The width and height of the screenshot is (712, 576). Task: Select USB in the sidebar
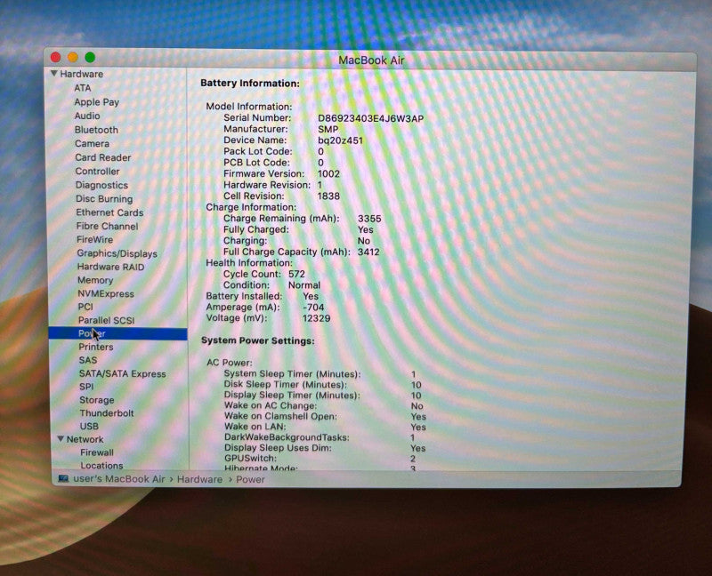pos(90,427)
